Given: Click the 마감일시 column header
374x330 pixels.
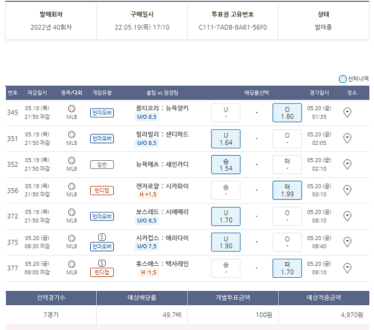Looking at the screenshot, I should pyautogui.click(x=37, y=93).
